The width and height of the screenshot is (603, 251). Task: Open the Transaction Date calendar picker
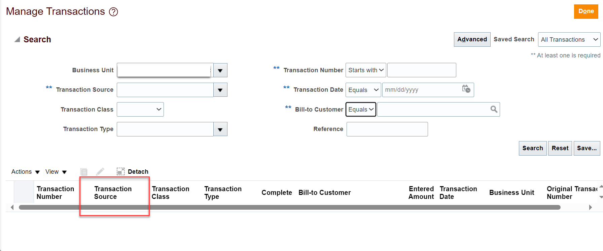(466, 90)
